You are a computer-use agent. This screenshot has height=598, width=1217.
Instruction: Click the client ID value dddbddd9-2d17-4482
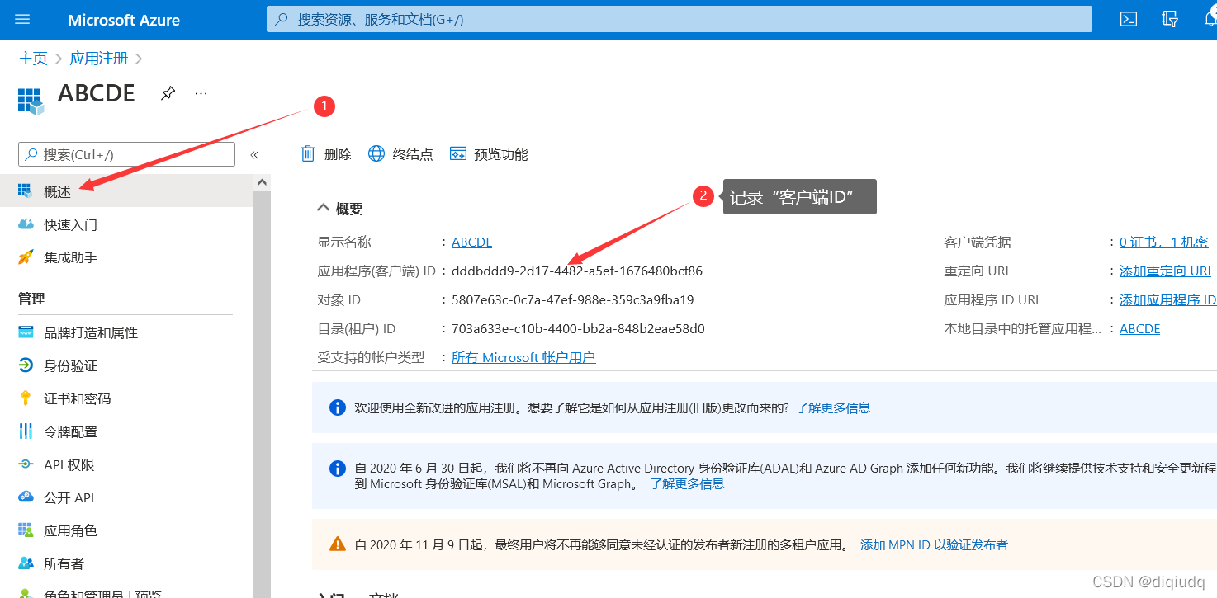577,271
